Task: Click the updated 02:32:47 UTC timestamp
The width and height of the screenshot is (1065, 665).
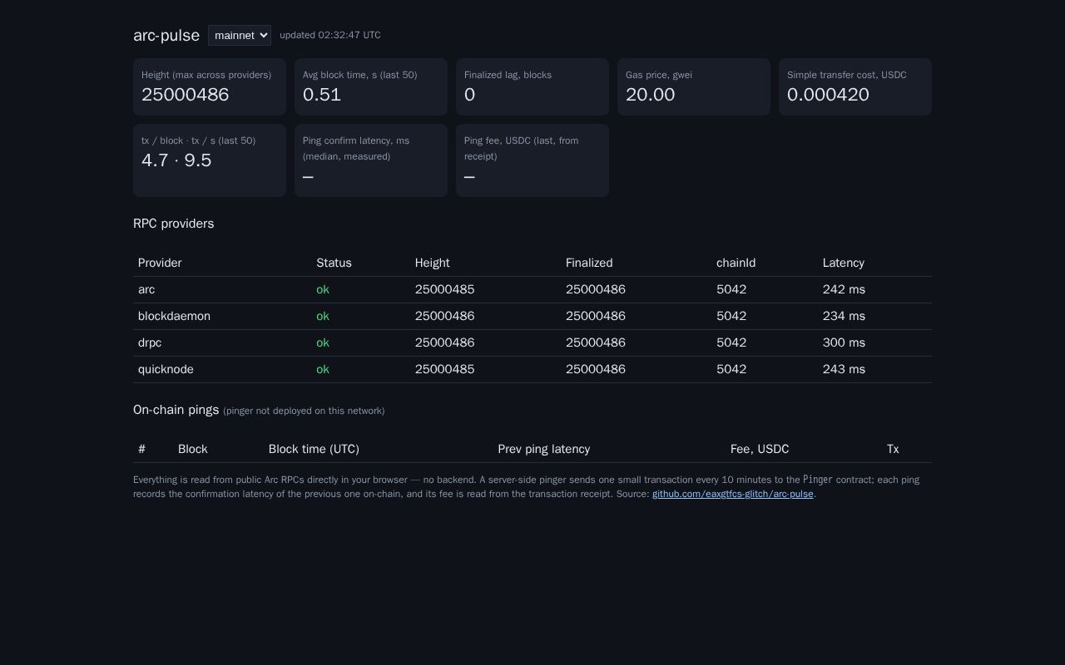Action: [x=330, y=35]
